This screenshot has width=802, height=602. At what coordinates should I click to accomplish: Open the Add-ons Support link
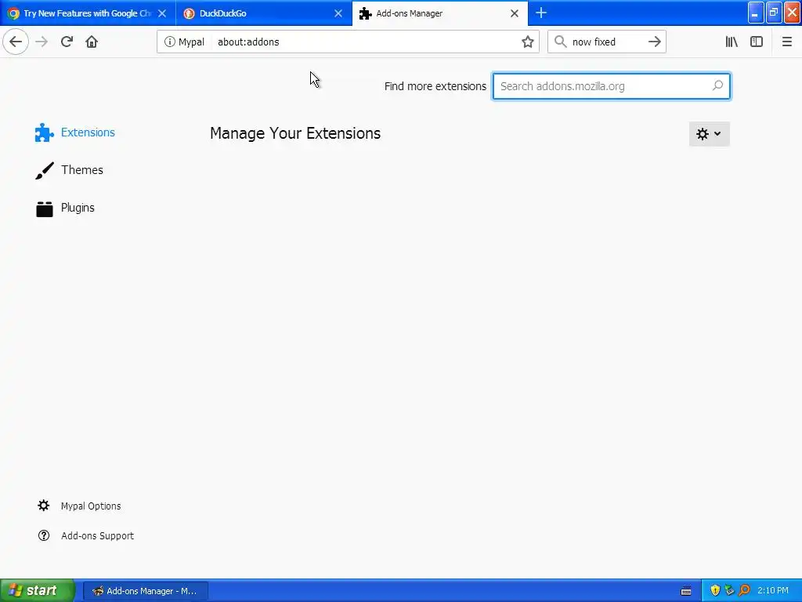97,535
